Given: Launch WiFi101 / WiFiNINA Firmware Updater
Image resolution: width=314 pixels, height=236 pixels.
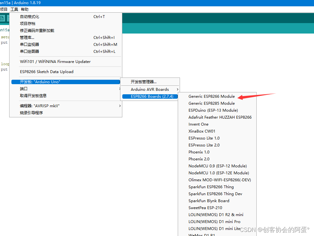Looking at the screenshot, I should click(66, 62).
